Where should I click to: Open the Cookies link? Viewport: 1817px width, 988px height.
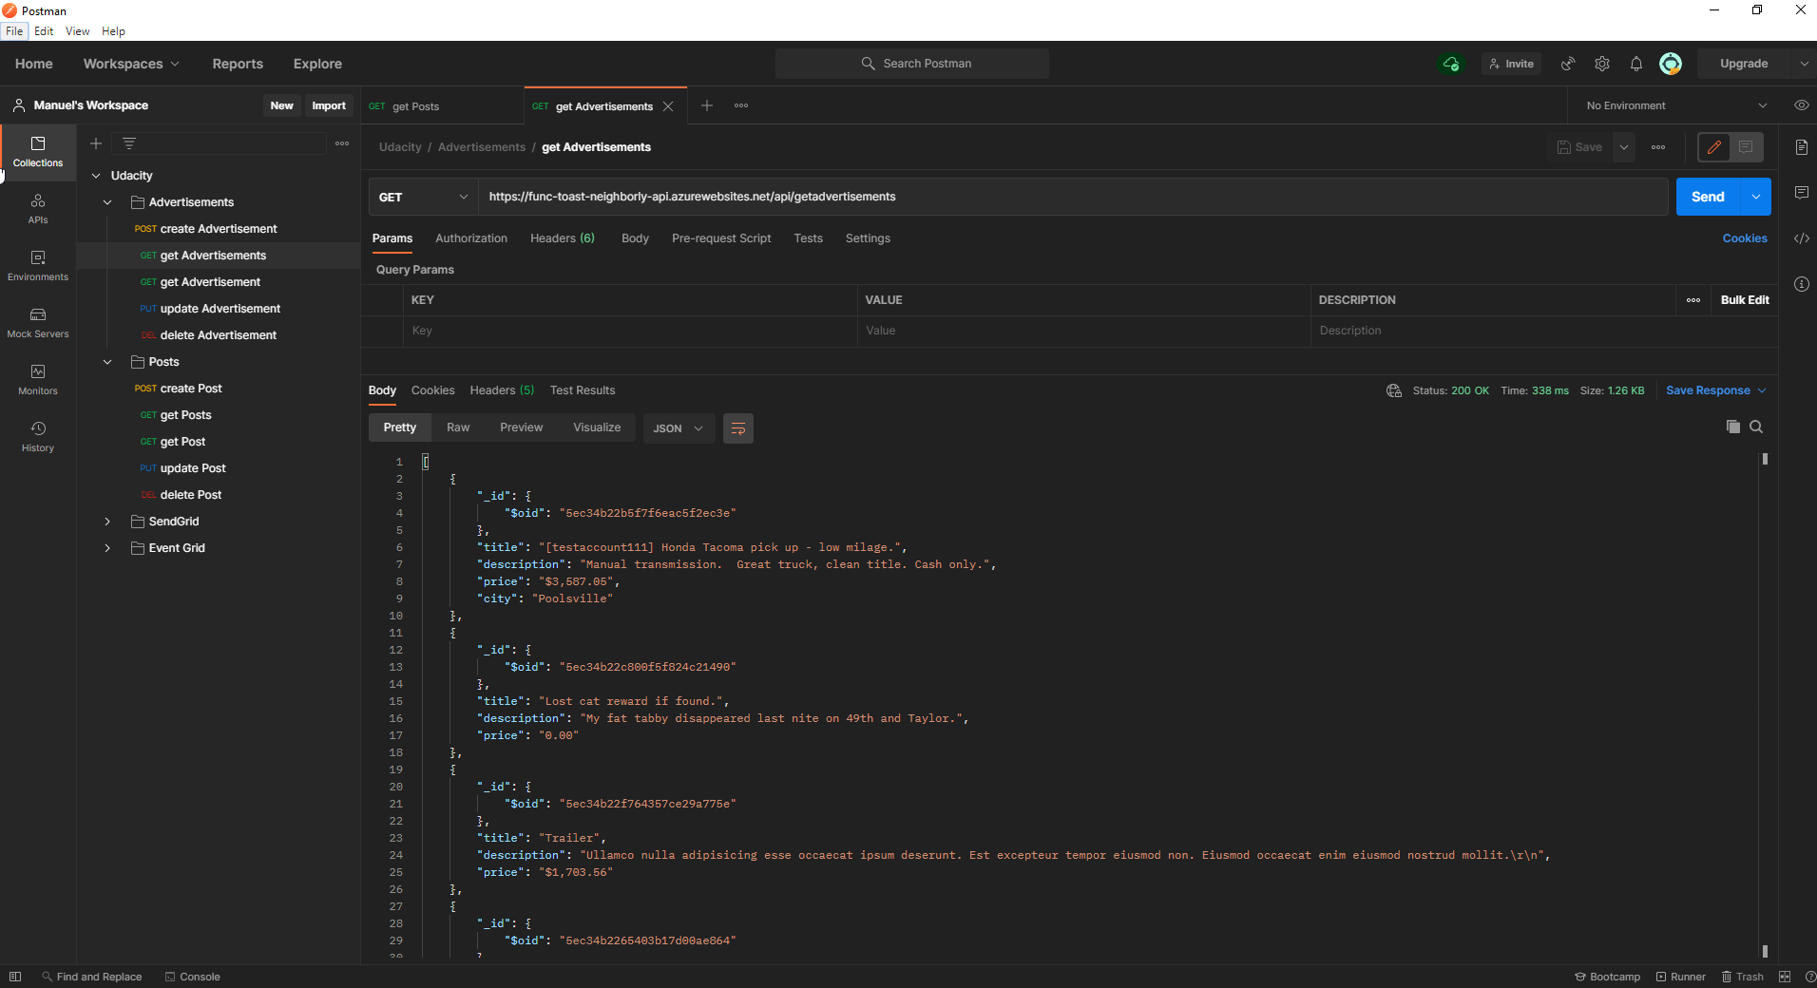pos(1745,238)
